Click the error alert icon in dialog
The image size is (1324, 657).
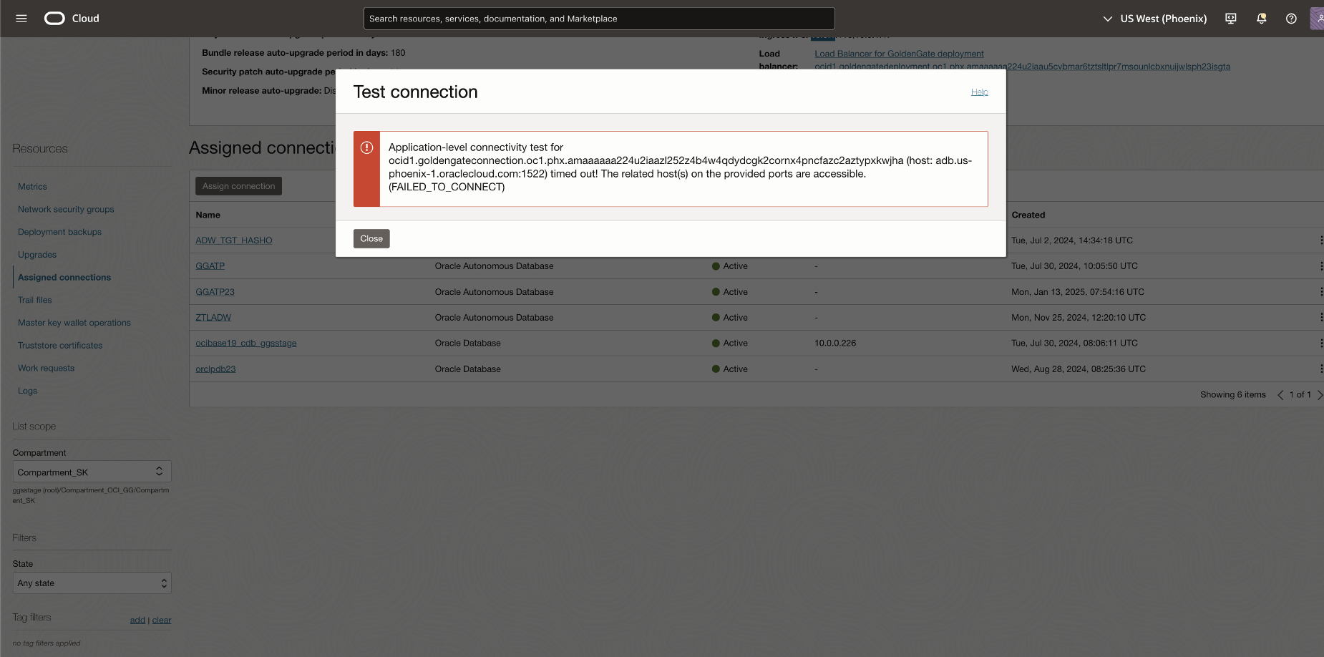(x=366, y=147)
